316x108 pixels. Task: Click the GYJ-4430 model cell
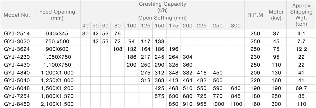pos(17,65)
